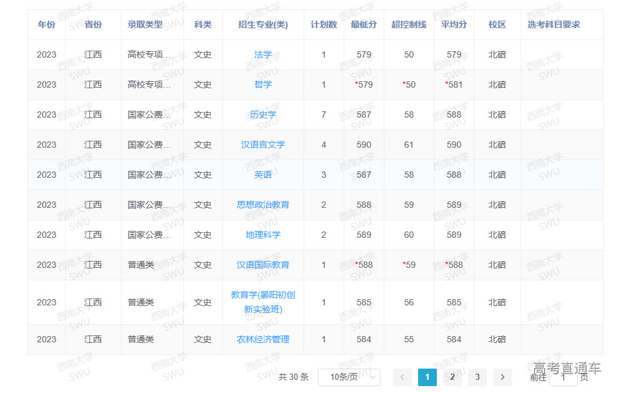Open the 英语 major link
The height and width of the screenshot is (393, 619).
(x=263, y=175)
